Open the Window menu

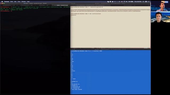[x=24, y=2]
